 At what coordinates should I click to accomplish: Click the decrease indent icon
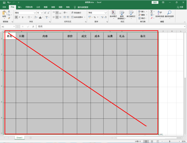click(x=65, y=17)
